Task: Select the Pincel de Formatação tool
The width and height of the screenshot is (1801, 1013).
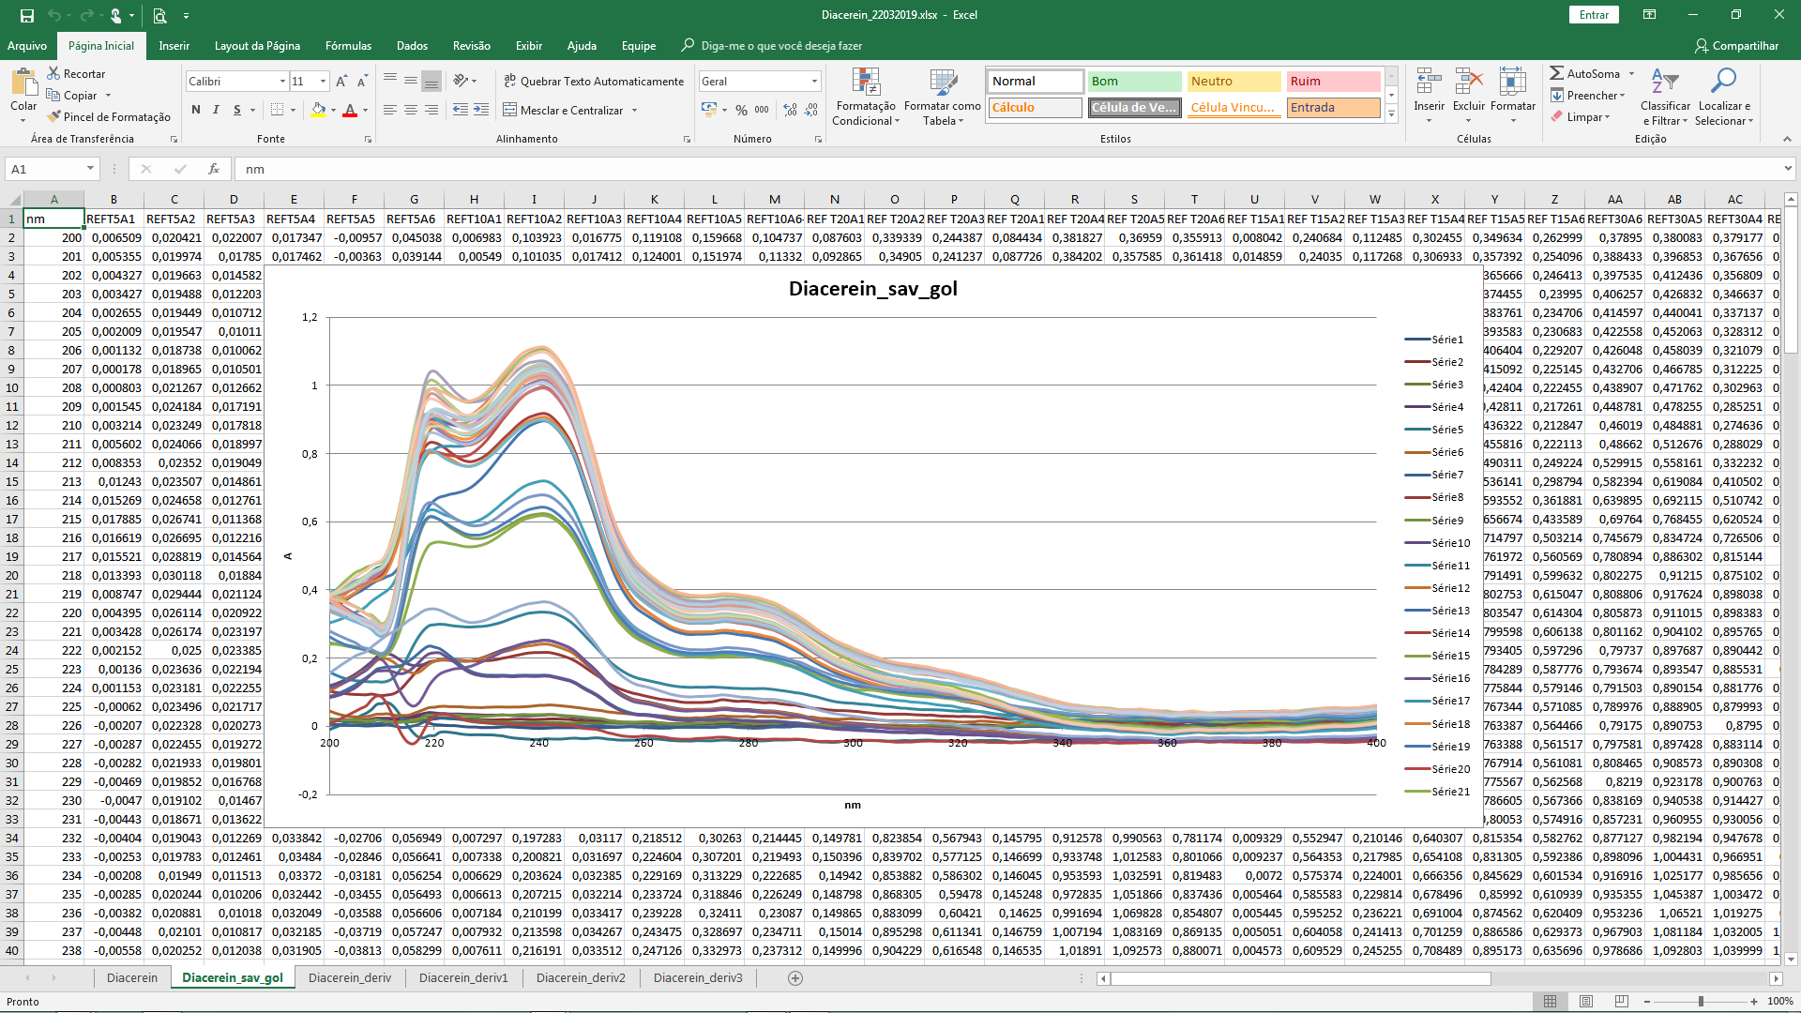Action: click(109, 116)
